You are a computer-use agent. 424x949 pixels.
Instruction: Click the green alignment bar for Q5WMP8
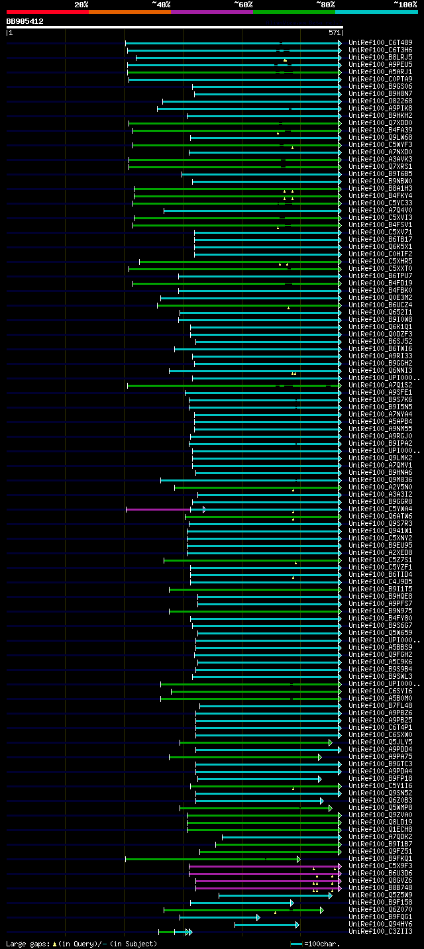point(256,808)
